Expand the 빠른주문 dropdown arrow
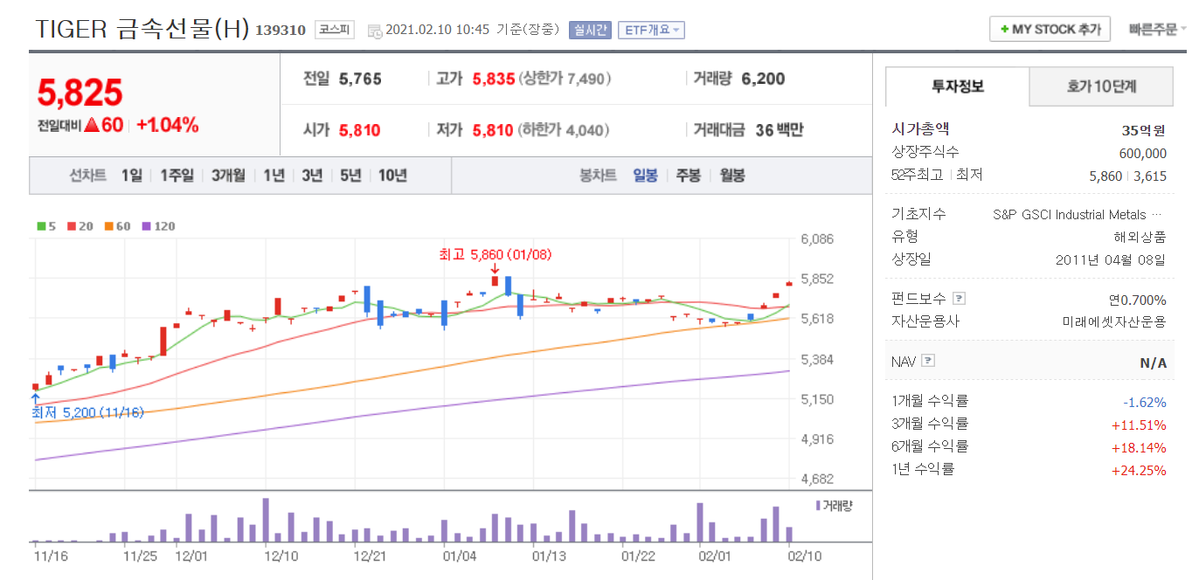The height and width of the screenshot is (580, 1192). tap(1183, 29)
